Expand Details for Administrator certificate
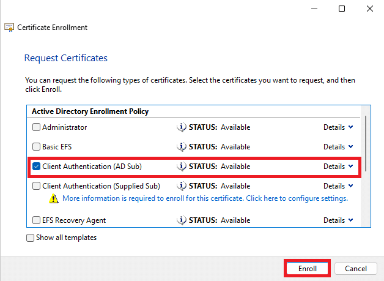The width and height of the screenshot is (384, 281). click(338, 127)
